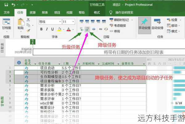Apply the red font color
The image size is (185, 124).
click(69, 29)
